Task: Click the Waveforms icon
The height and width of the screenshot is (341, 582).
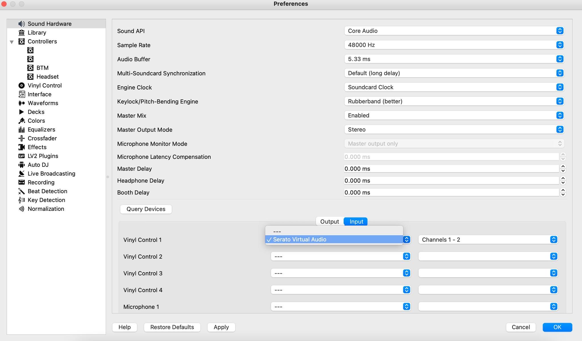Action: click(21, 103)
